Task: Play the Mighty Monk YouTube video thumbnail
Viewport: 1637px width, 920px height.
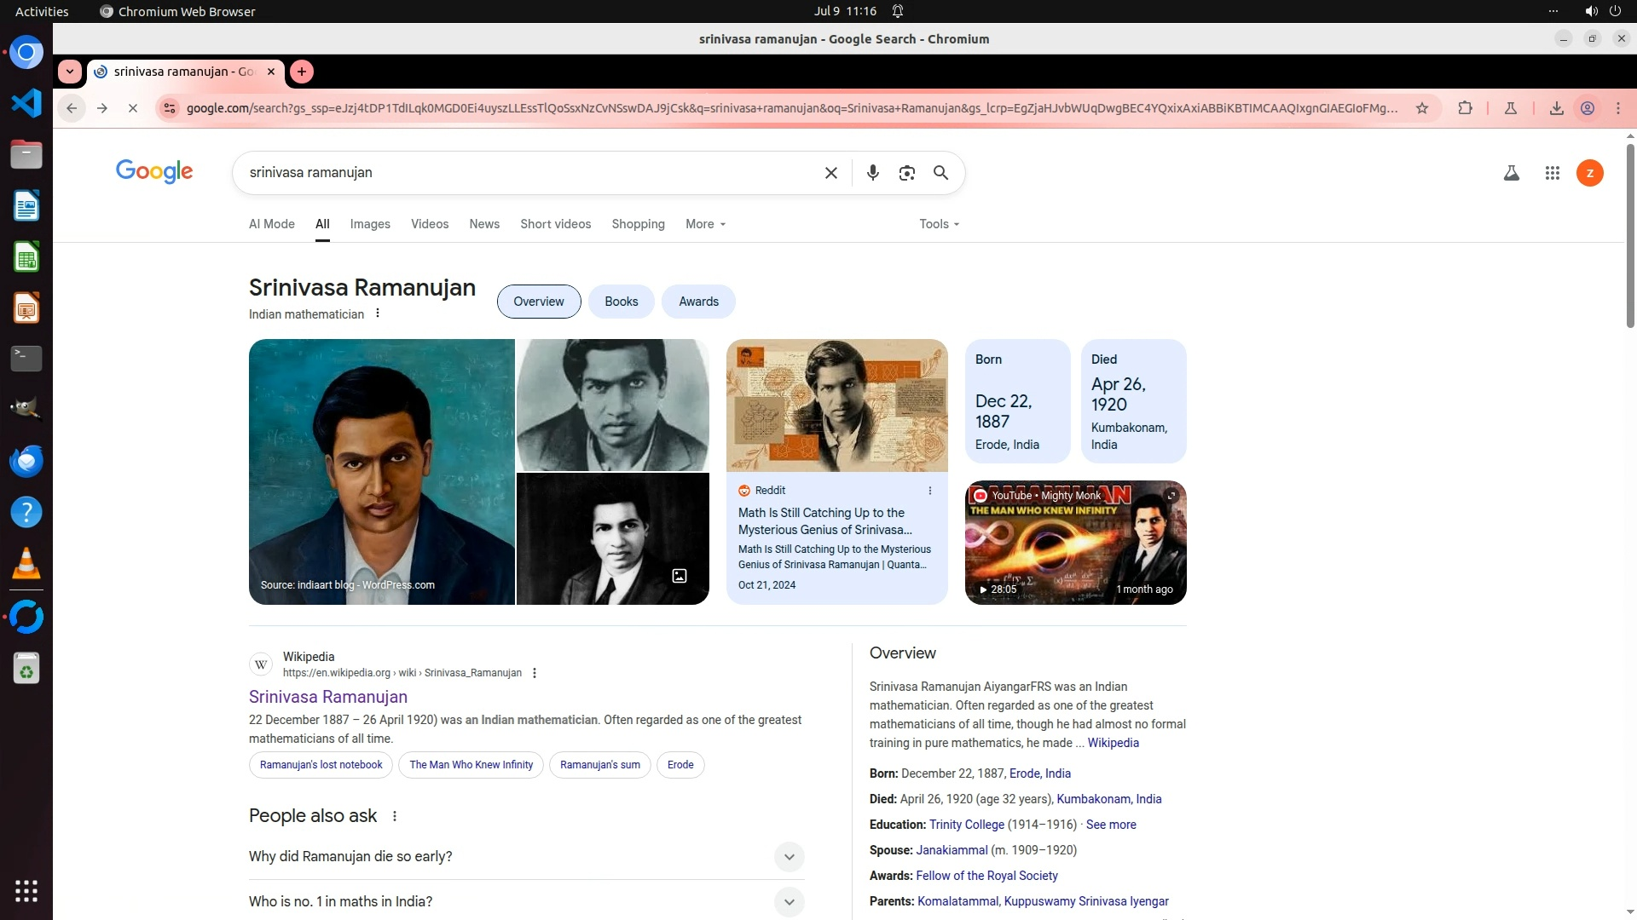Action: pos(1075,543)
